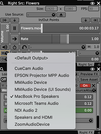Click the Preview FX button

89,74
